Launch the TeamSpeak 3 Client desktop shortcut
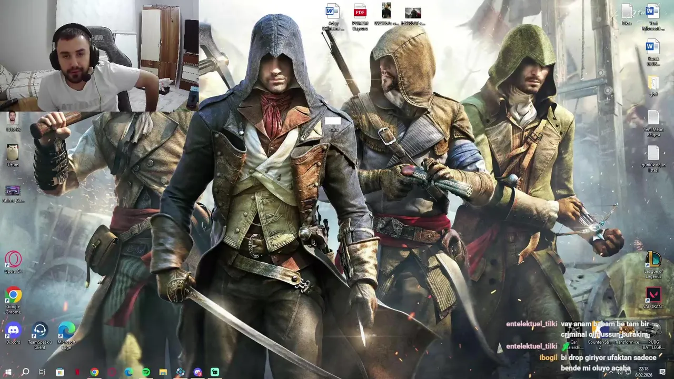This screenshot has height=379, width=674. (40, 336)
